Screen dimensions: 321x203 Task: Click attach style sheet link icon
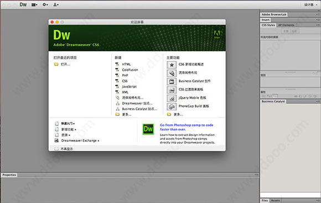[x=297, y=96]
